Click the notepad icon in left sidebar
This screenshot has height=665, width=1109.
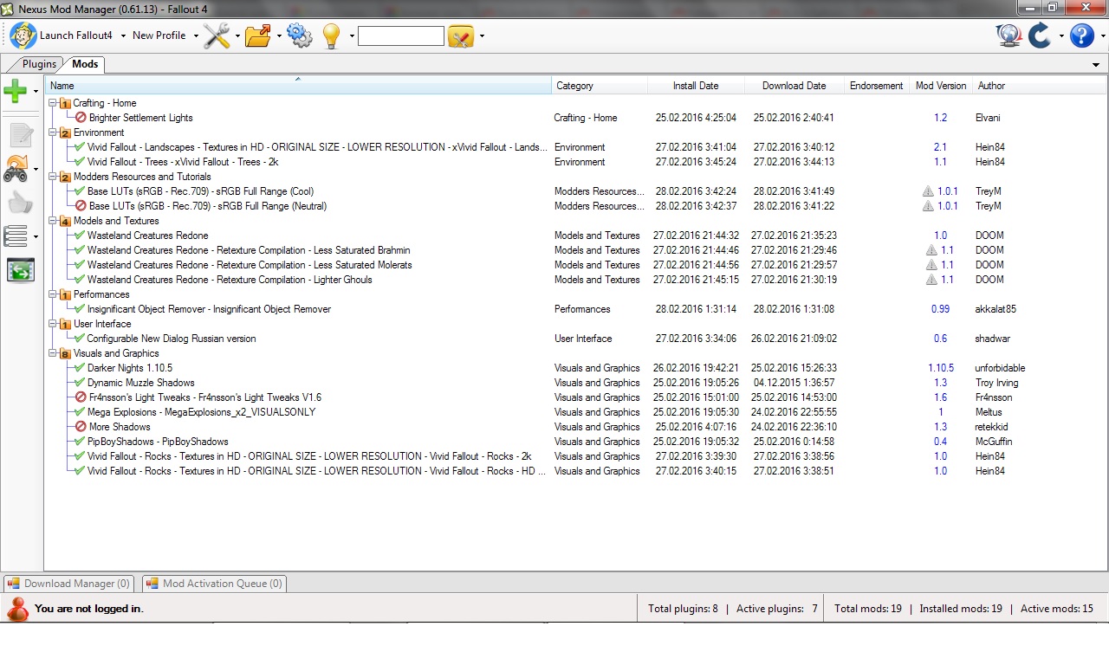[20, 136]
